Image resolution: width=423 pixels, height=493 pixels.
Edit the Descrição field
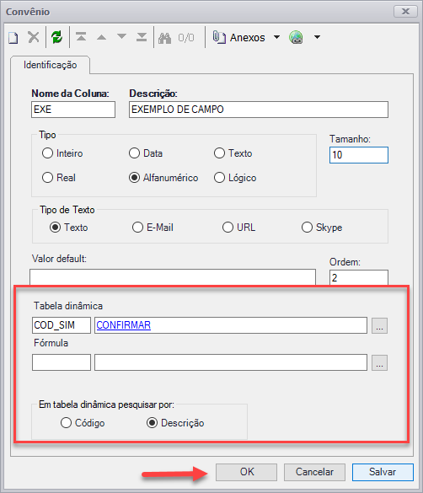[259, 110]
